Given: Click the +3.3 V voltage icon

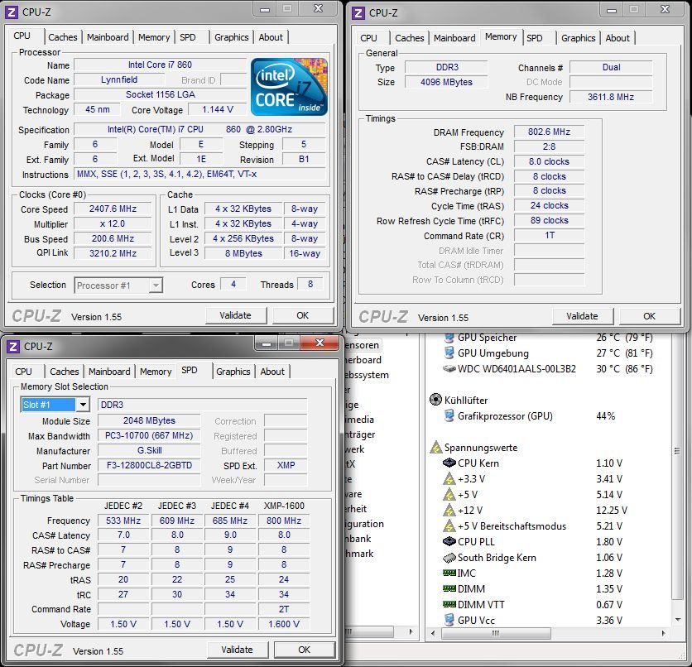Looking at the screenshot, I should pyautogui.click(x=449, y=478).
